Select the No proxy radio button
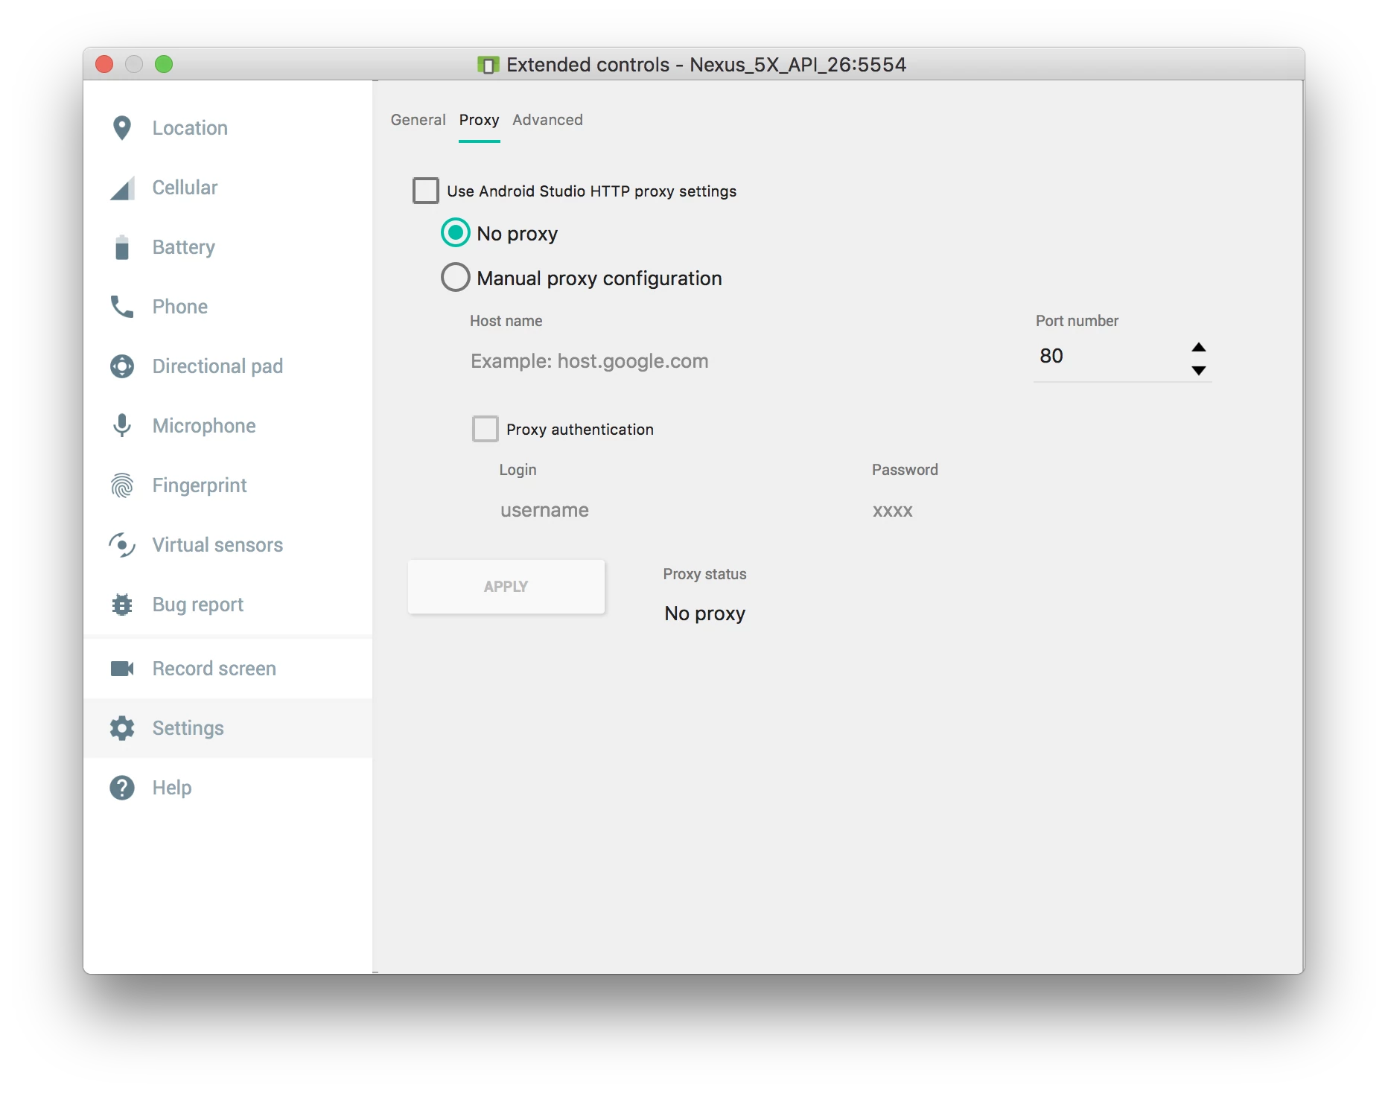The height and width of the screenshot is (1093, 1388). [456, 233]
